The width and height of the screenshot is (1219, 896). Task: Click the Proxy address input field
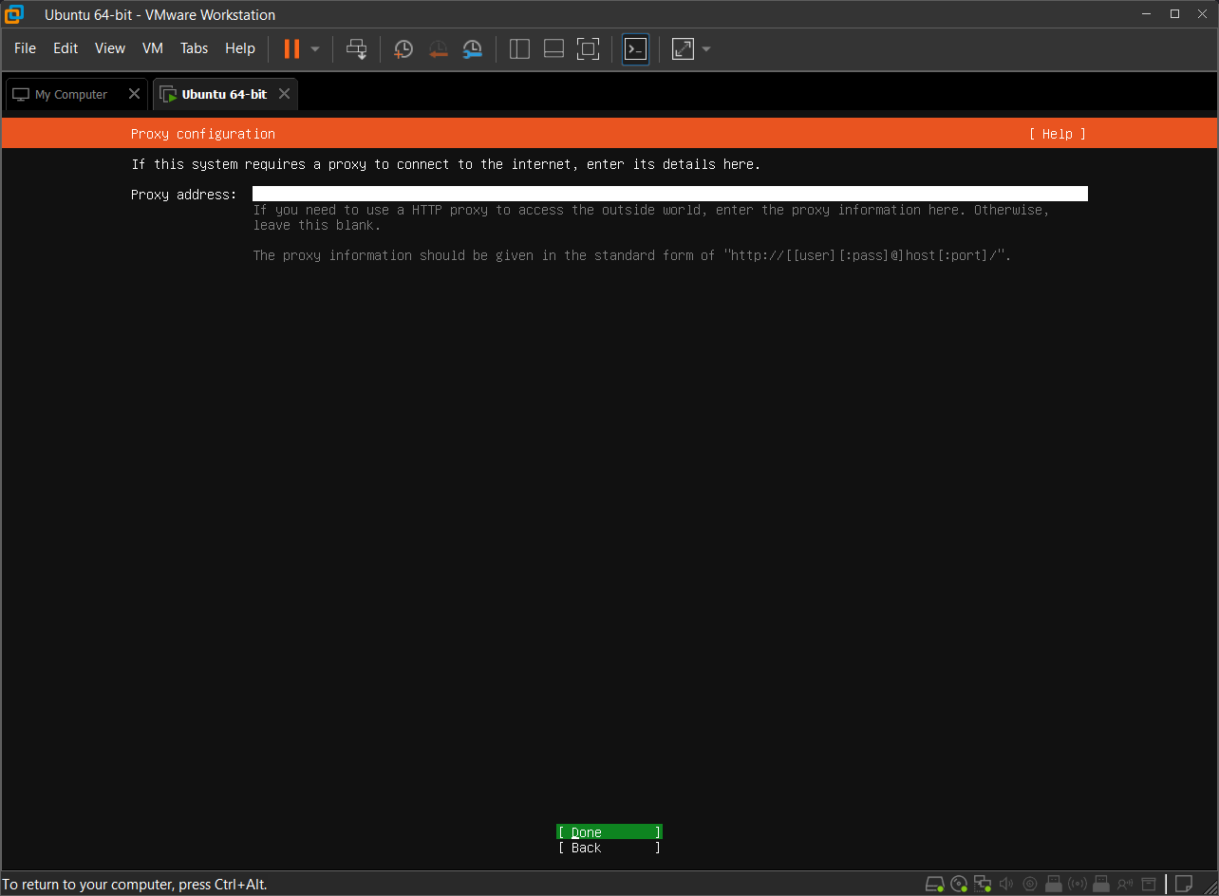669,194
